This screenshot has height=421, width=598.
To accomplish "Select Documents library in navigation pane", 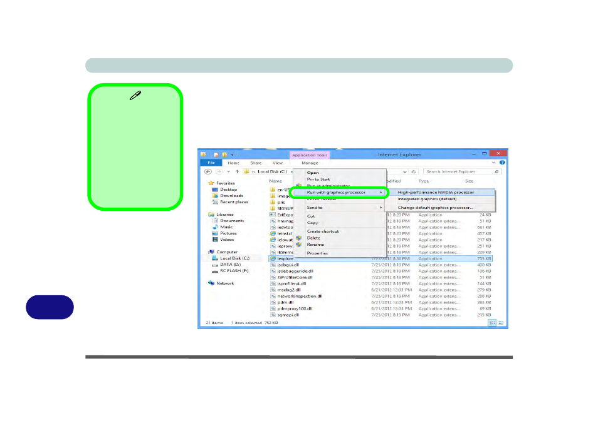I will (232, 221).
